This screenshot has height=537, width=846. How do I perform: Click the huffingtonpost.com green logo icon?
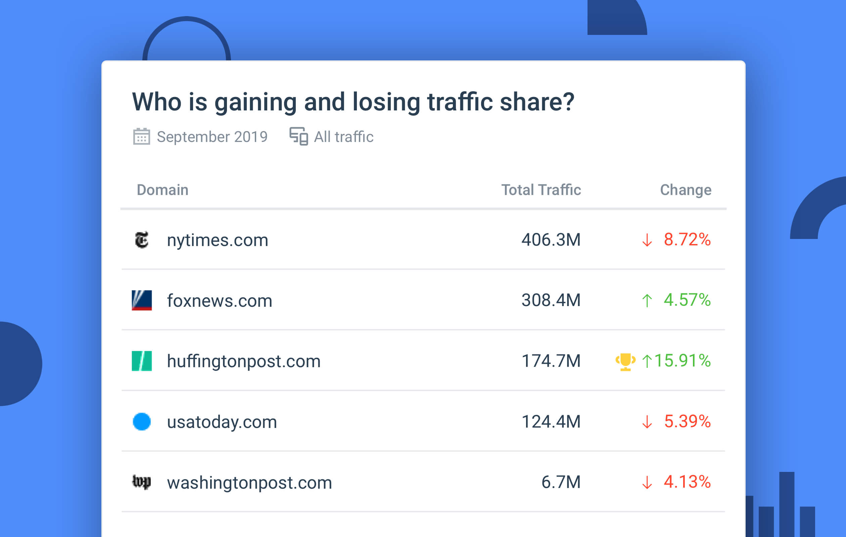pyautogui.click(x=142, y=361)
